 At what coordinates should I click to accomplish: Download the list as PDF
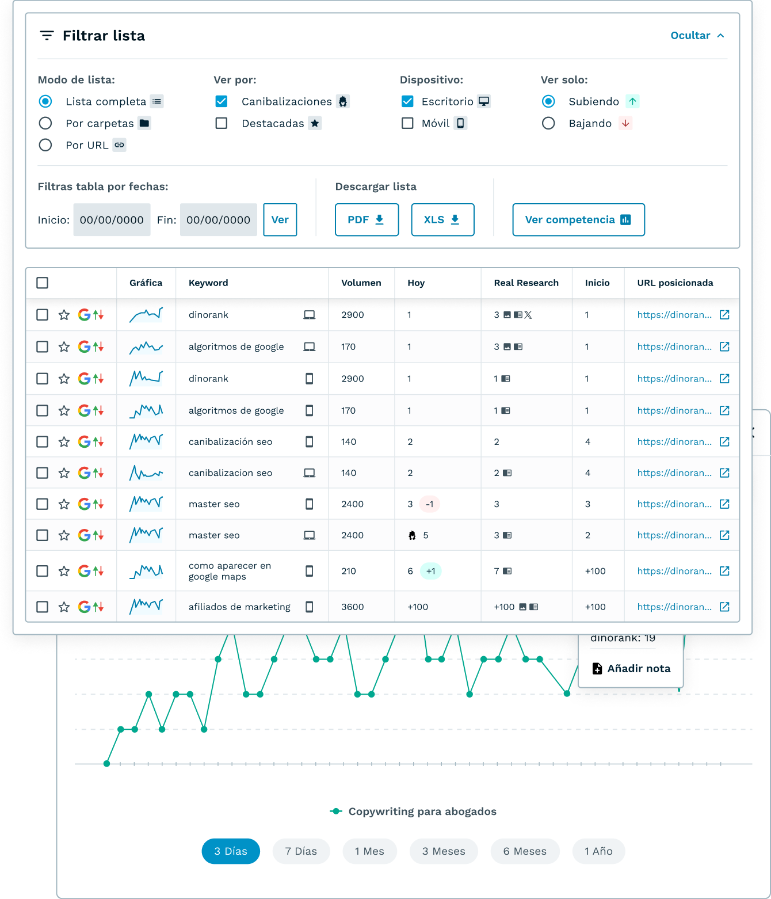(x=367, y=220)
